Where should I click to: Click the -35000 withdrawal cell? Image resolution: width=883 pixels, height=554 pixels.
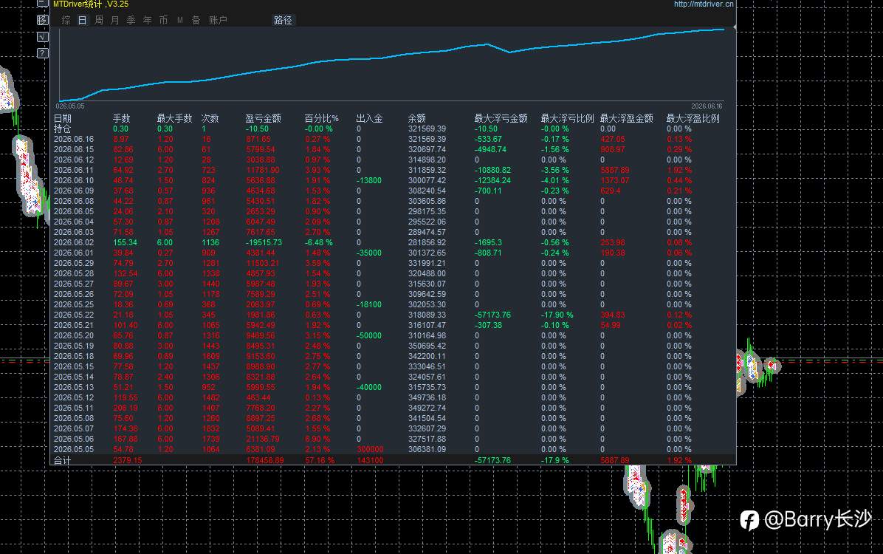(x=369, y=253)
